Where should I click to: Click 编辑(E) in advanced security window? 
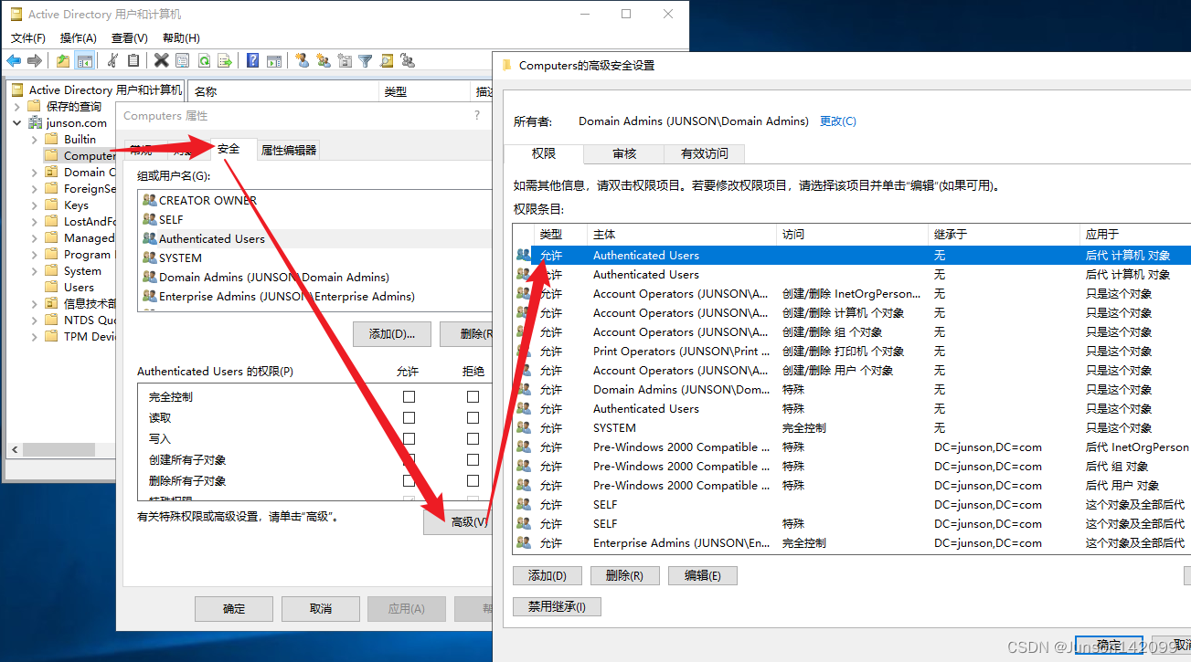[x=703, y=575]
